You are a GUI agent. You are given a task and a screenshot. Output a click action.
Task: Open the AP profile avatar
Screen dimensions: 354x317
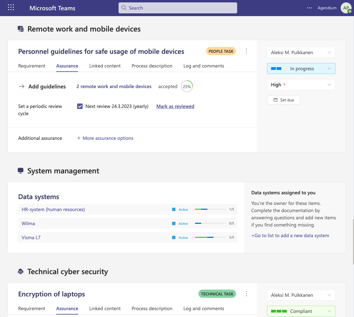pos(346,8)
